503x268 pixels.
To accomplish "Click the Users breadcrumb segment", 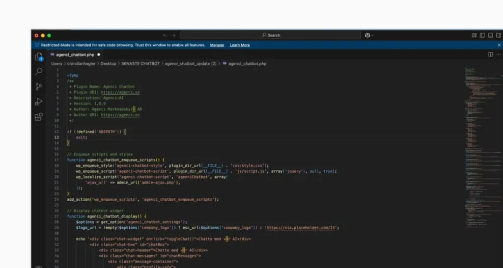I will (x=57, y=64).
